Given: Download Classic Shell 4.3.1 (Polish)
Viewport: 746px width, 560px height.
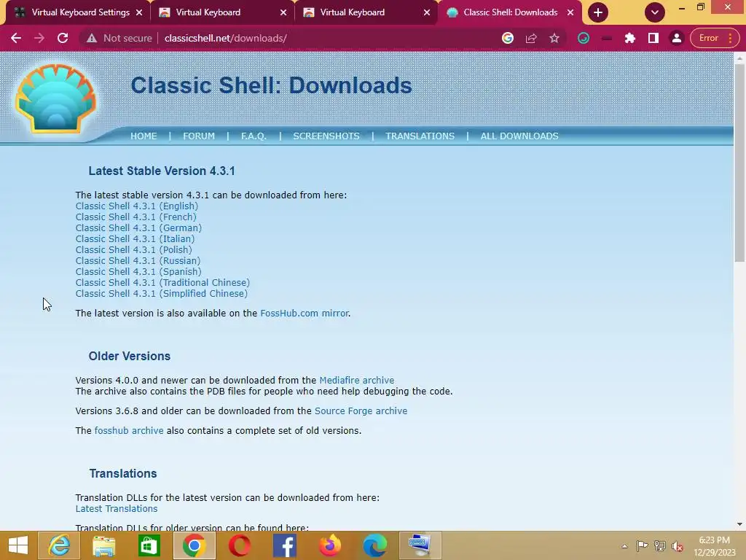Looking at the screenshot, I should pos(134,250).
